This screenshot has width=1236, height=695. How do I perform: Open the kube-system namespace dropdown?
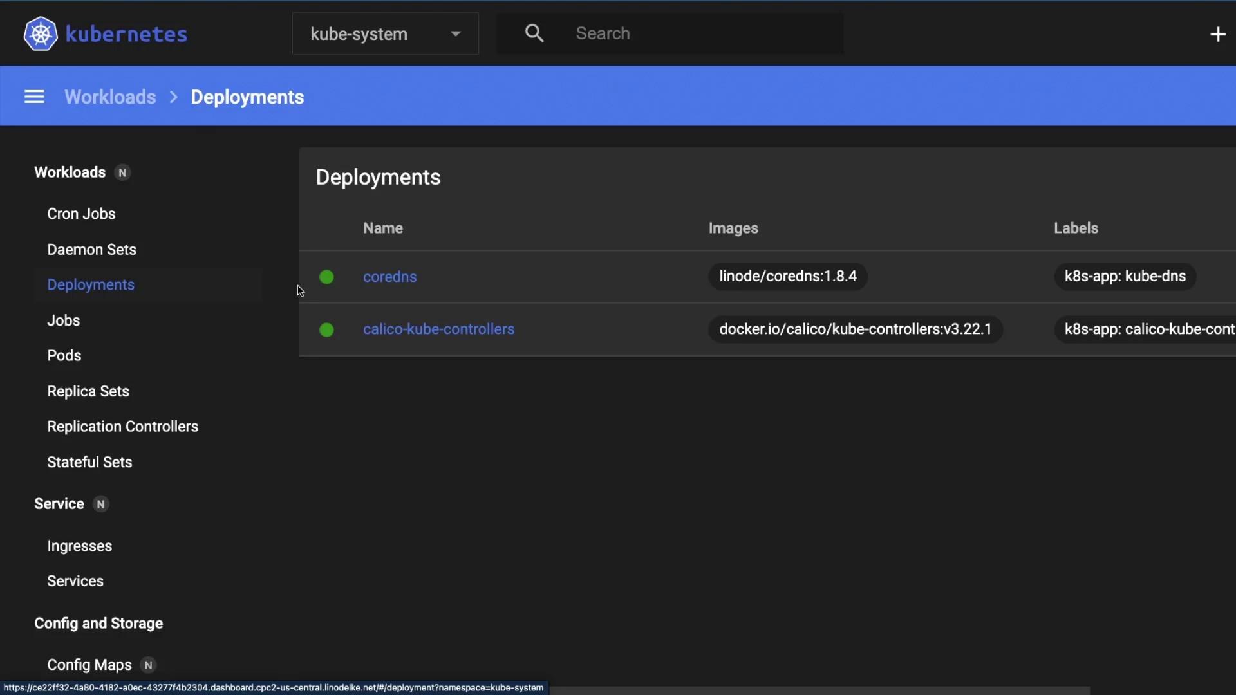(x=385, y=33)
